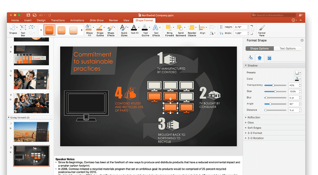Open the Shape Fill tool

tap(89, 31)
